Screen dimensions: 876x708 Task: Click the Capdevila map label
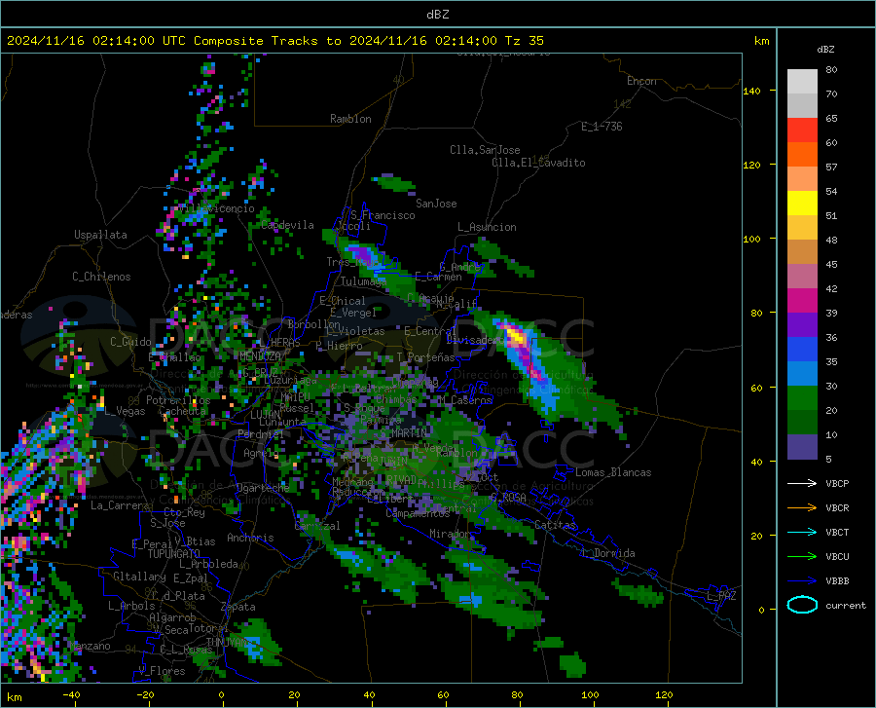[x=287, y=225]
